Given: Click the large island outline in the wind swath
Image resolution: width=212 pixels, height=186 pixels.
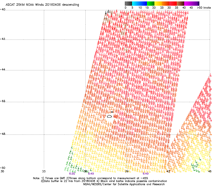Looking at the screenshot, I should coord(109,116).
